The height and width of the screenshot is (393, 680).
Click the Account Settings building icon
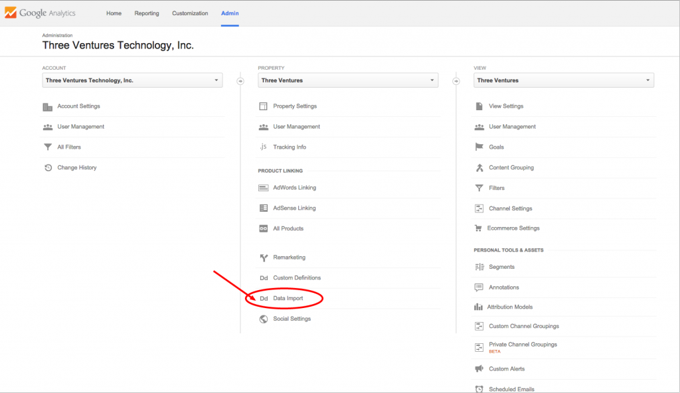(x=48, y=107)
